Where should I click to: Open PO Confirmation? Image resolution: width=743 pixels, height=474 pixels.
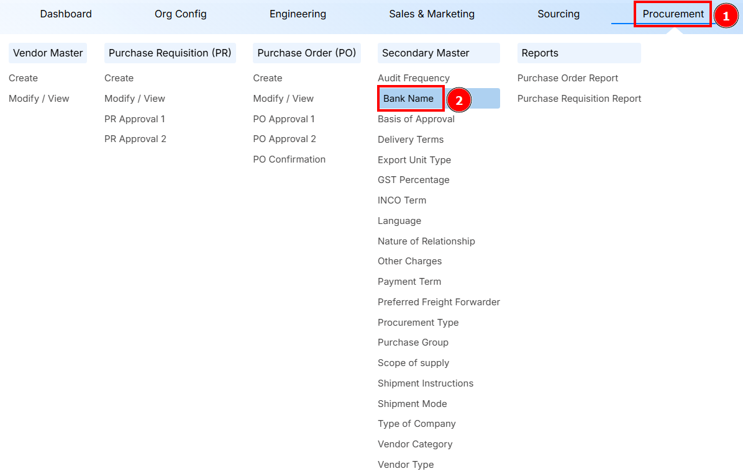click(289, 159)
